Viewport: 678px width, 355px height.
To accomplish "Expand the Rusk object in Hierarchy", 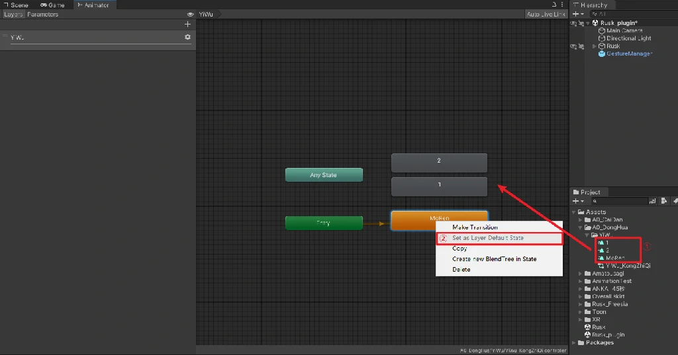I will 594,46.
